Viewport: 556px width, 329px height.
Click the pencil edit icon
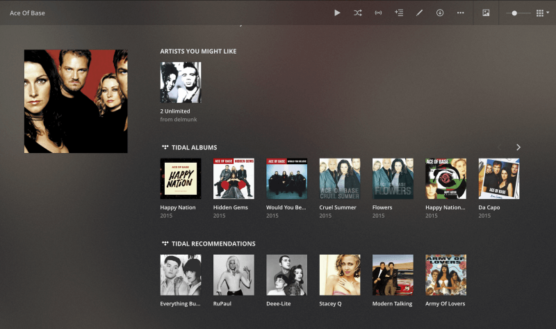tap(419, 13)
